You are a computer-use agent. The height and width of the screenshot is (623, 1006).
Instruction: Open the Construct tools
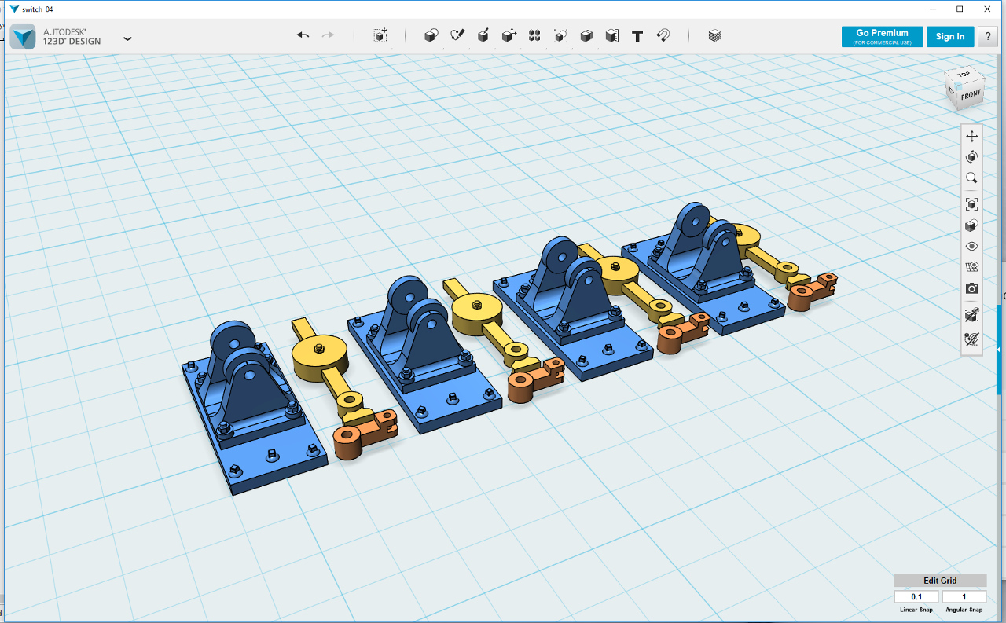483,35
